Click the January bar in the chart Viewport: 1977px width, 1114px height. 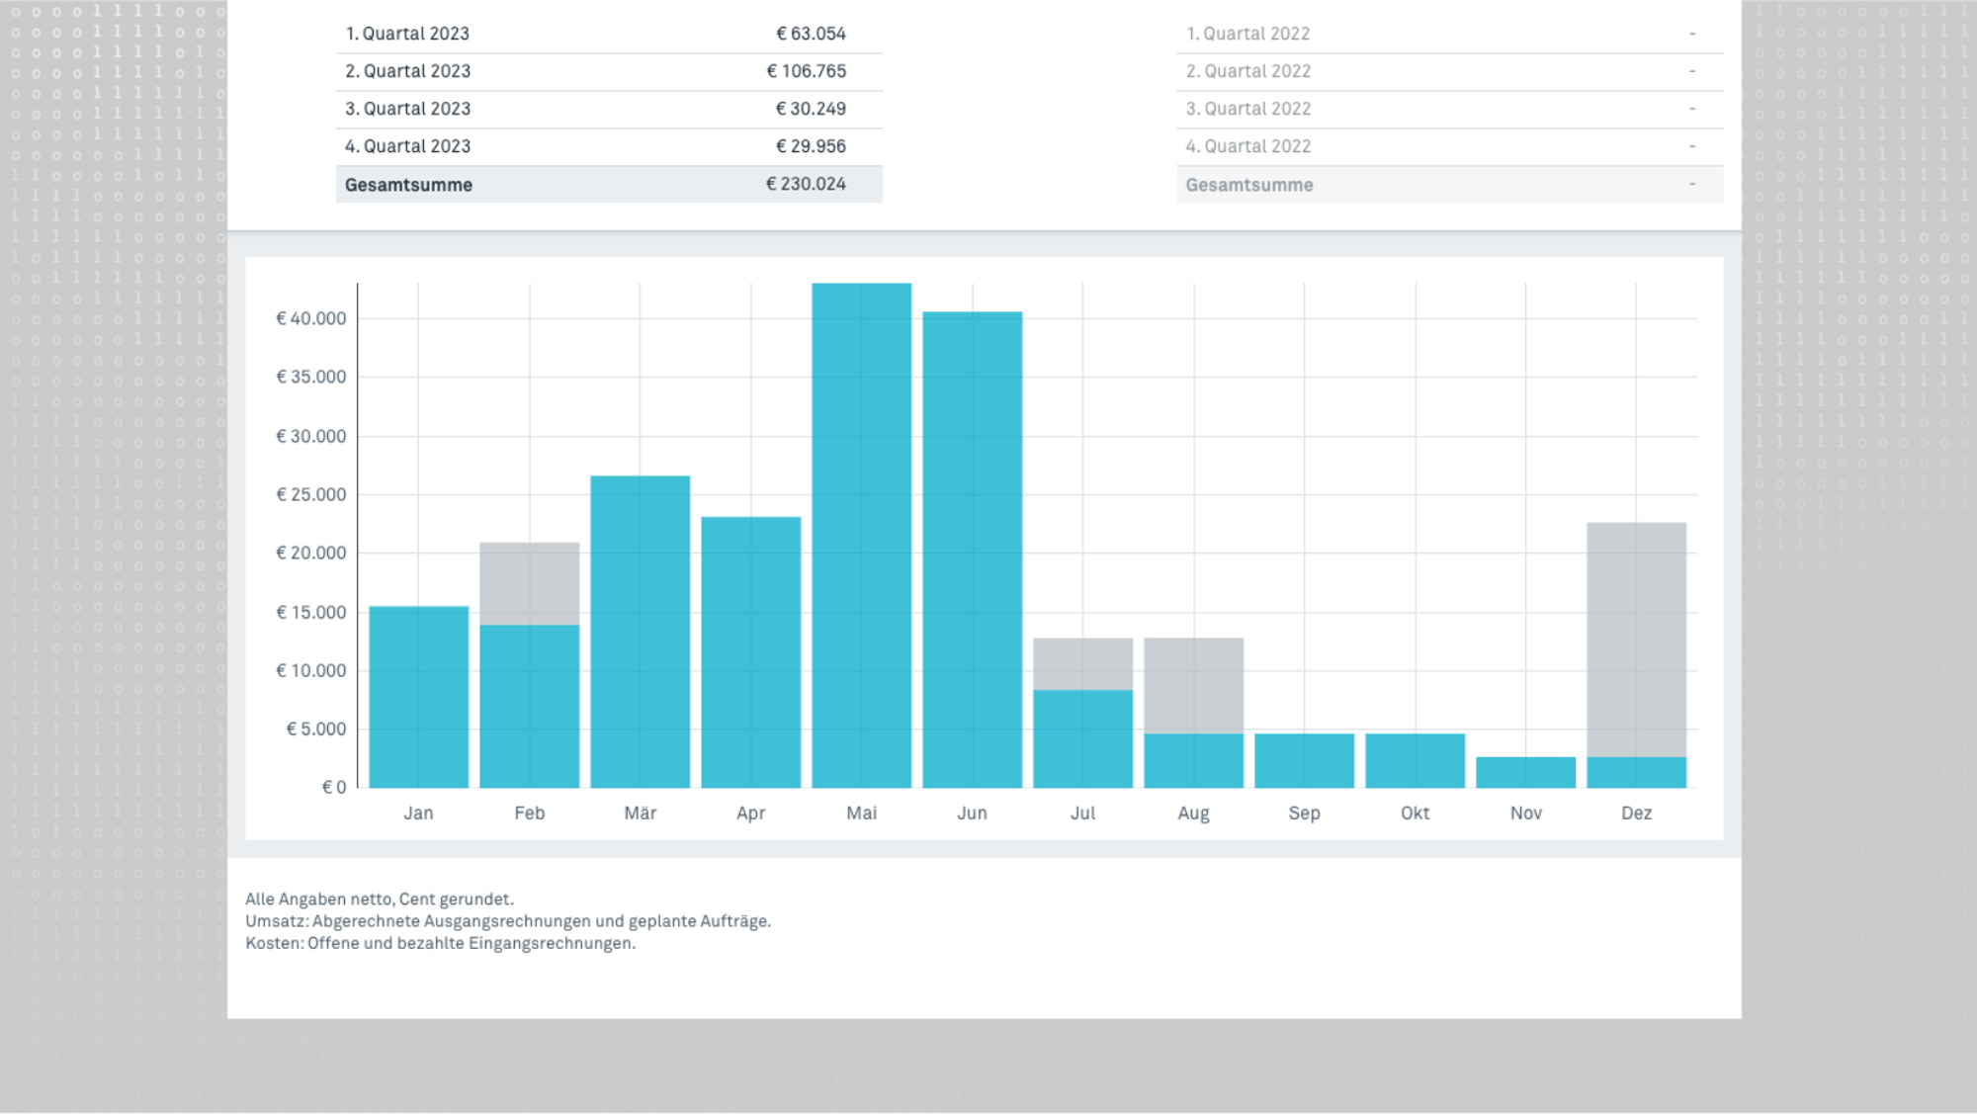(419, 697)
